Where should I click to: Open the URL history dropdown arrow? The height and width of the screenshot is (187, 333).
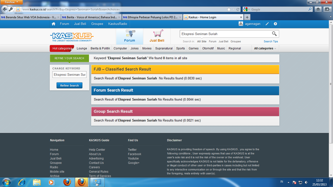(x=234, y=9)
